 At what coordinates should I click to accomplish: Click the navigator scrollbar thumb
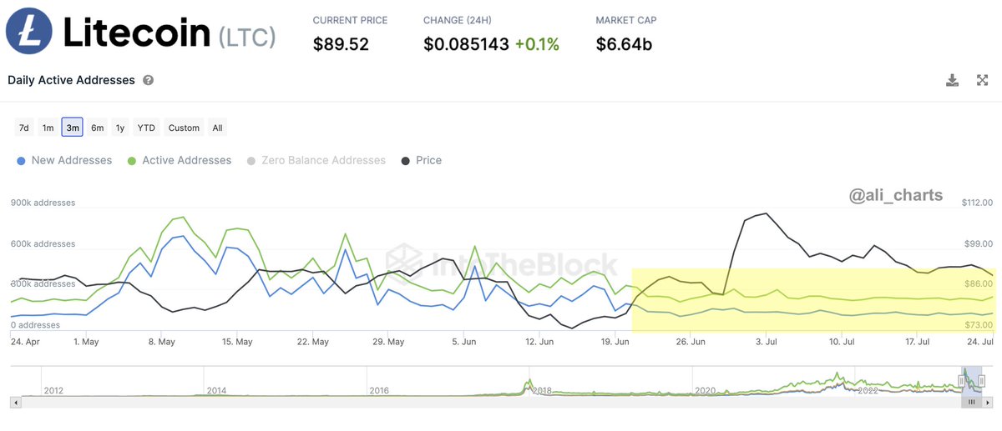coord(970,403)
